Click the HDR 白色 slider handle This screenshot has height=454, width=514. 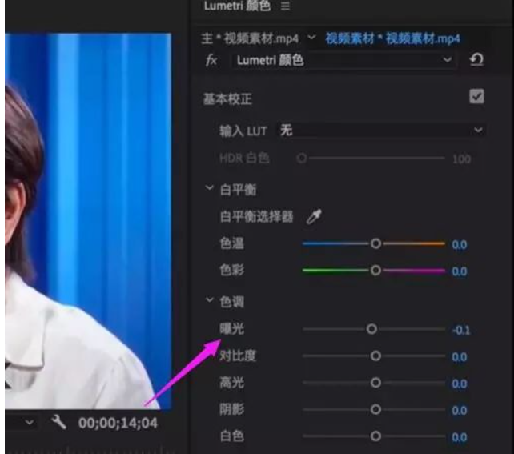(x=302, y=159)
